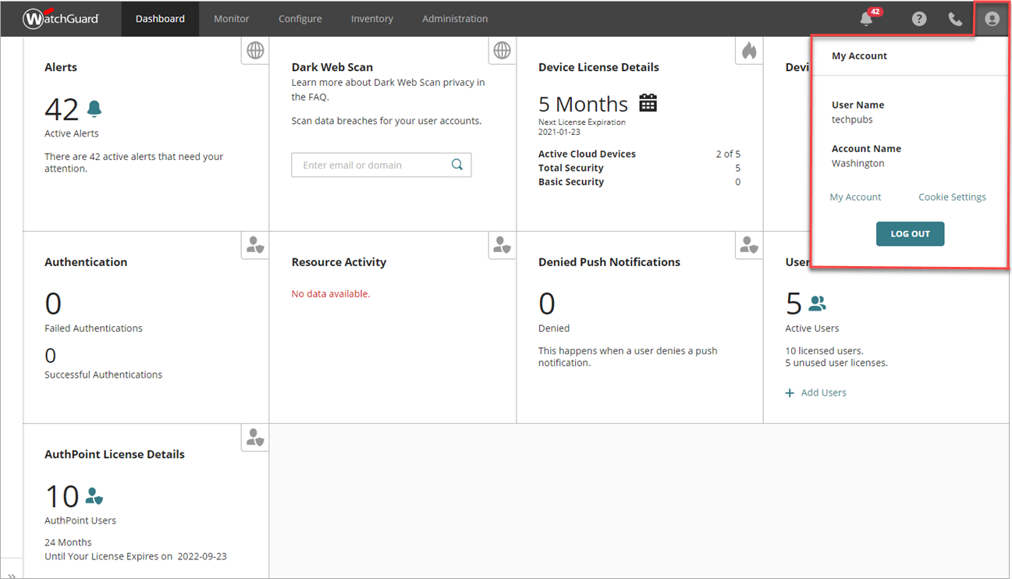This screenshot has height=579, width=1012.
Task: Open the Administration menu
Action: (x=455, y=19)
